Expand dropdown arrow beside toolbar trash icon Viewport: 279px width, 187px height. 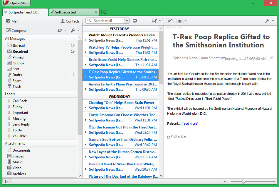(x=185, y=21)
